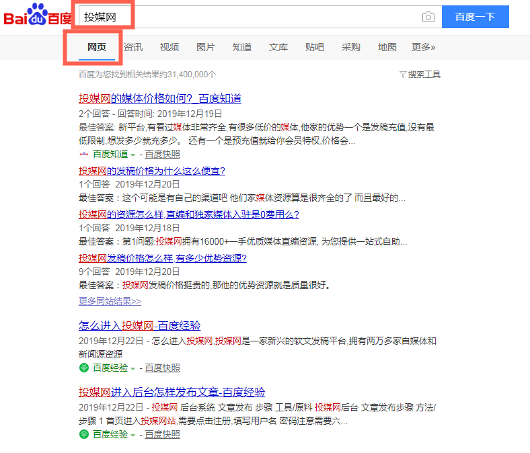Image resolution: width=530 pixels, height=453 pixels.
Task: Click snippet 最佳答案:这个可能是有自己的渠道吧
Action: (242, 198)
